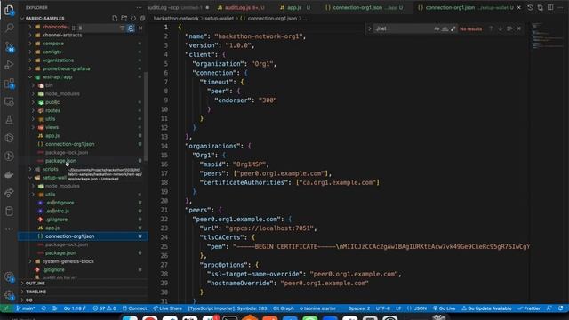Image resolution: width=569 pixels, height=320 pixels.
Task: Click Prettier in the status bar
Action: pos(529,308)
